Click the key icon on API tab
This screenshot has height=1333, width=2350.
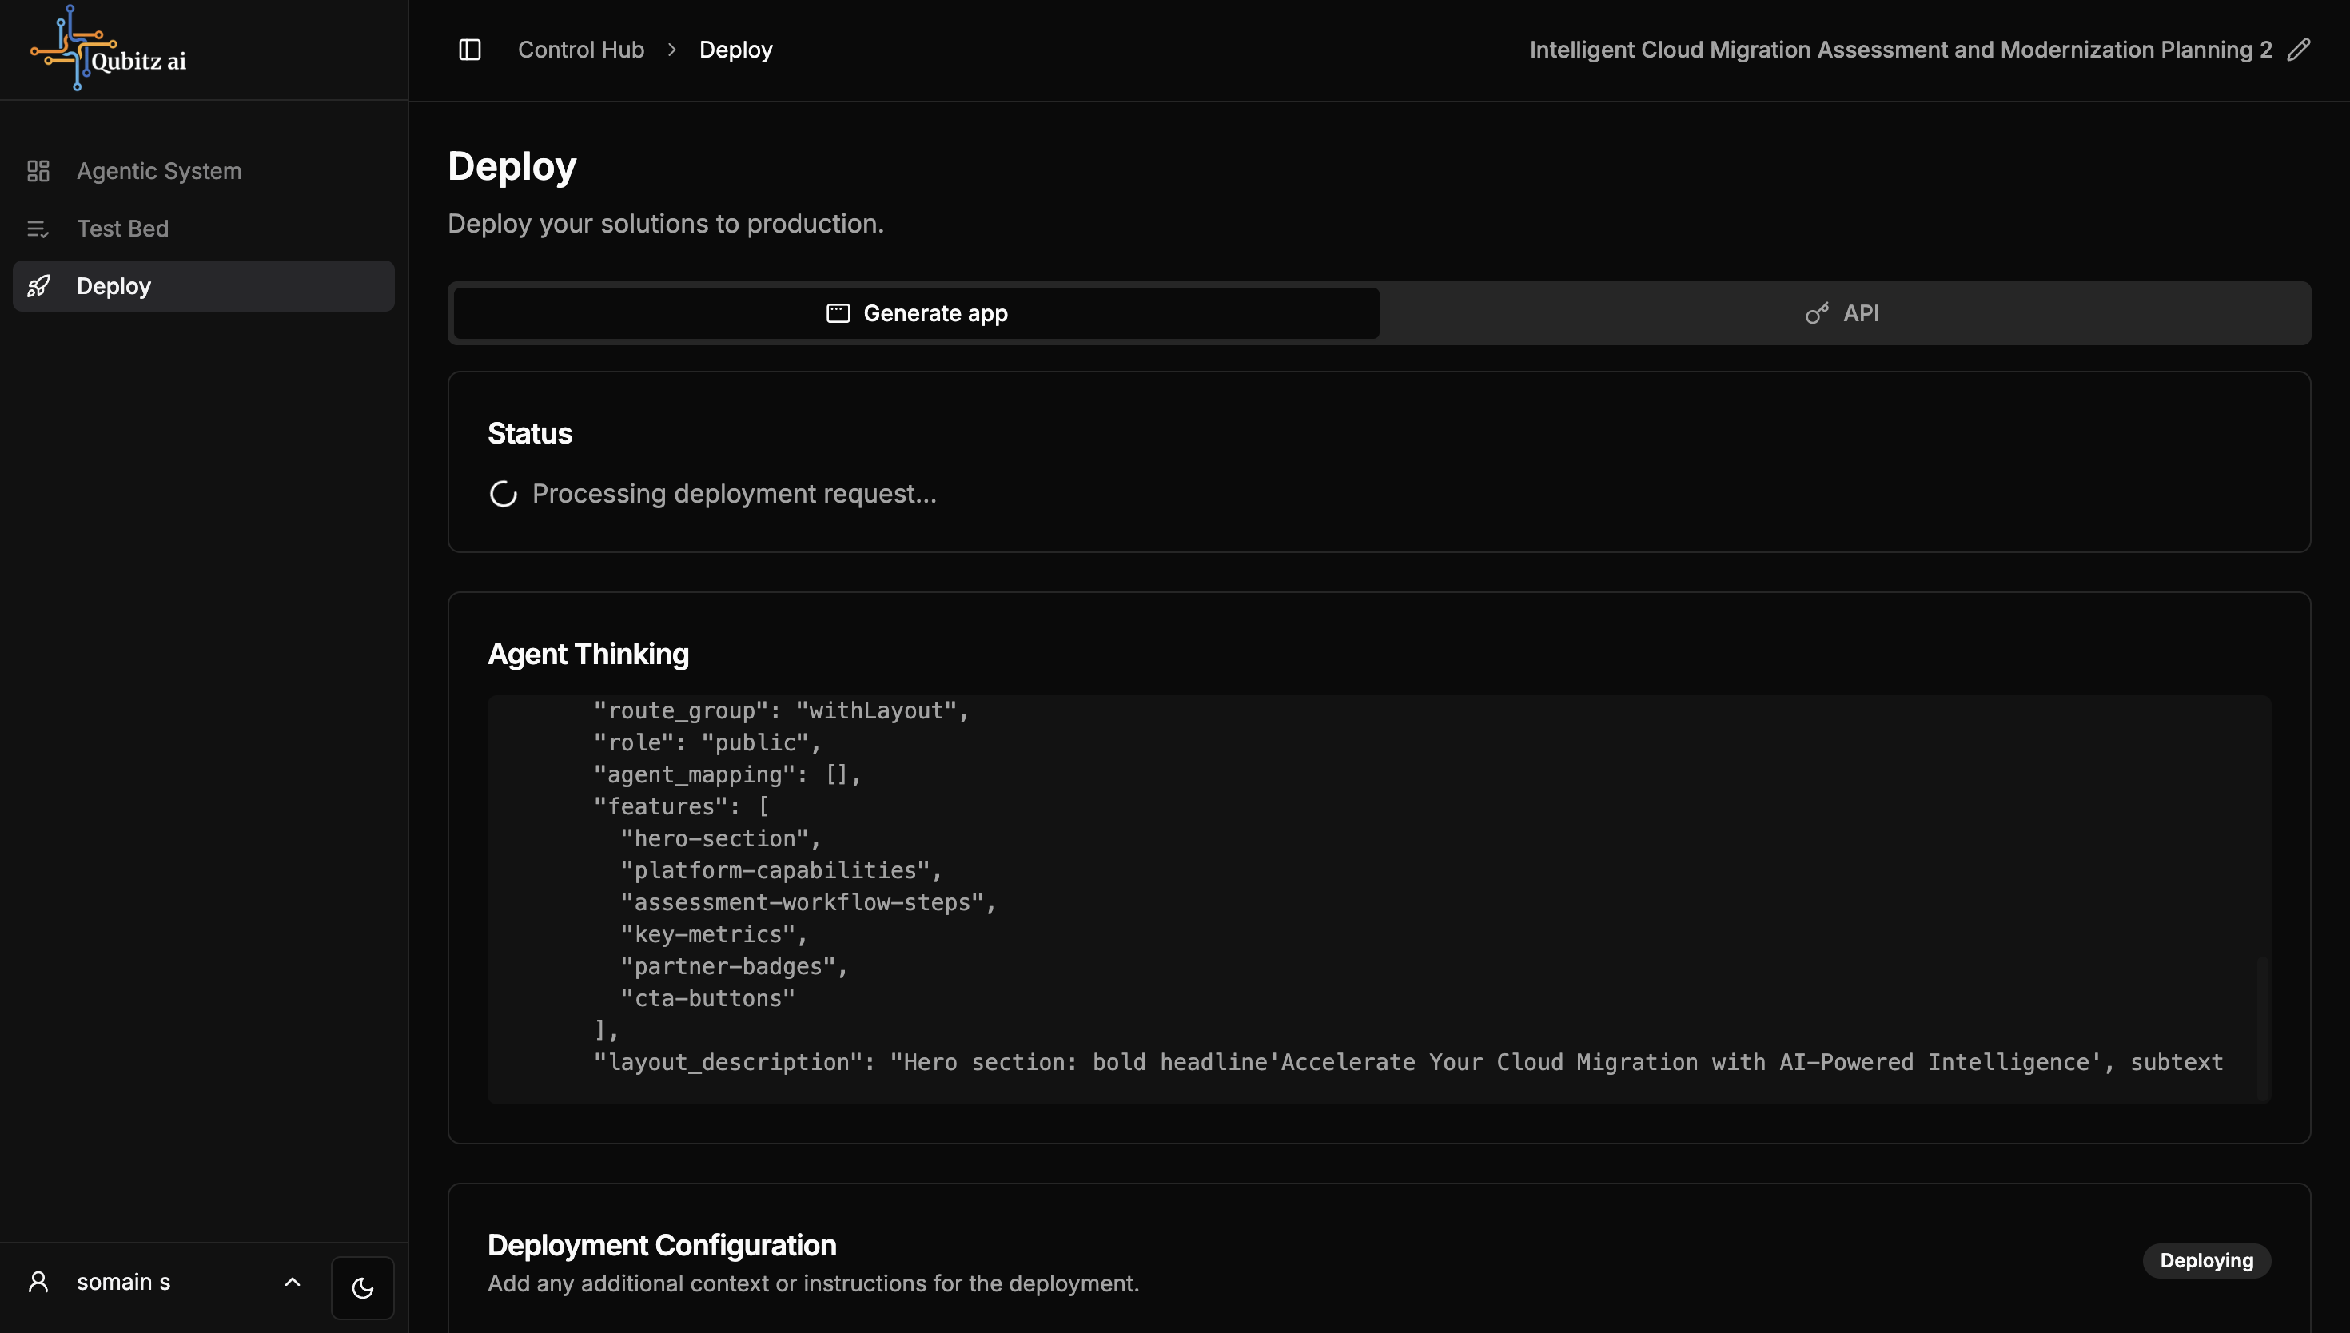coord(1816,314)
